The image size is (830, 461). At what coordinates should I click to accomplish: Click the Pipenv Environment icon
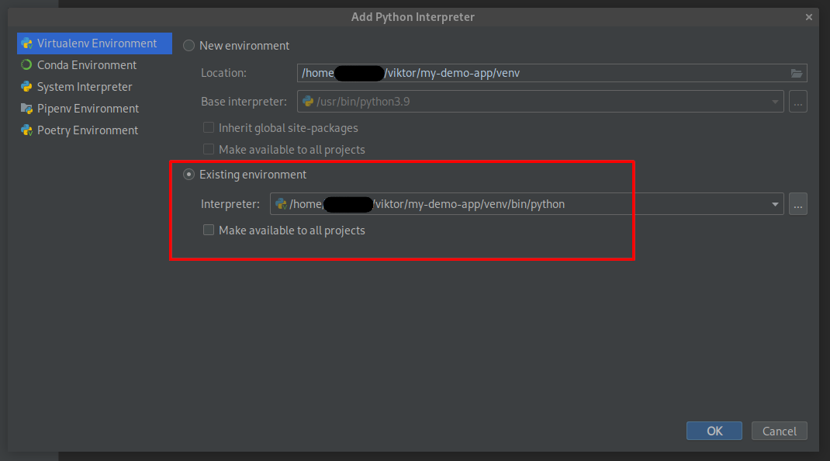point(26,109)
